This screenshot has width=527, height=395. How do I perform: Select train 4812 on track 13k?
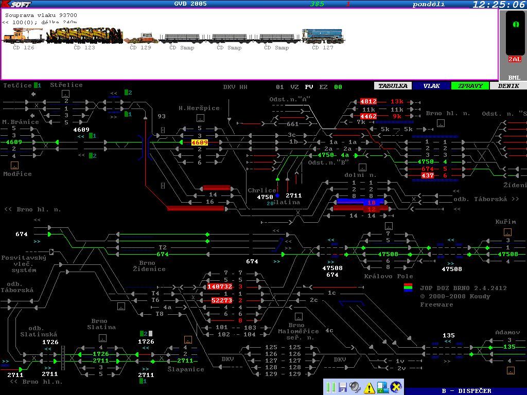point(368,101)
